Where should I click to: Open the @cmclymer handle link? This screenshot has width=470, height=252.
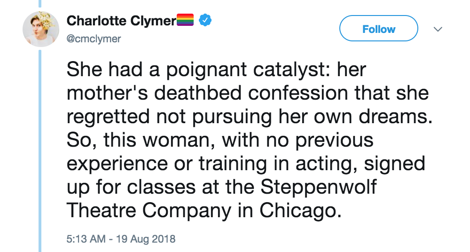94,39
